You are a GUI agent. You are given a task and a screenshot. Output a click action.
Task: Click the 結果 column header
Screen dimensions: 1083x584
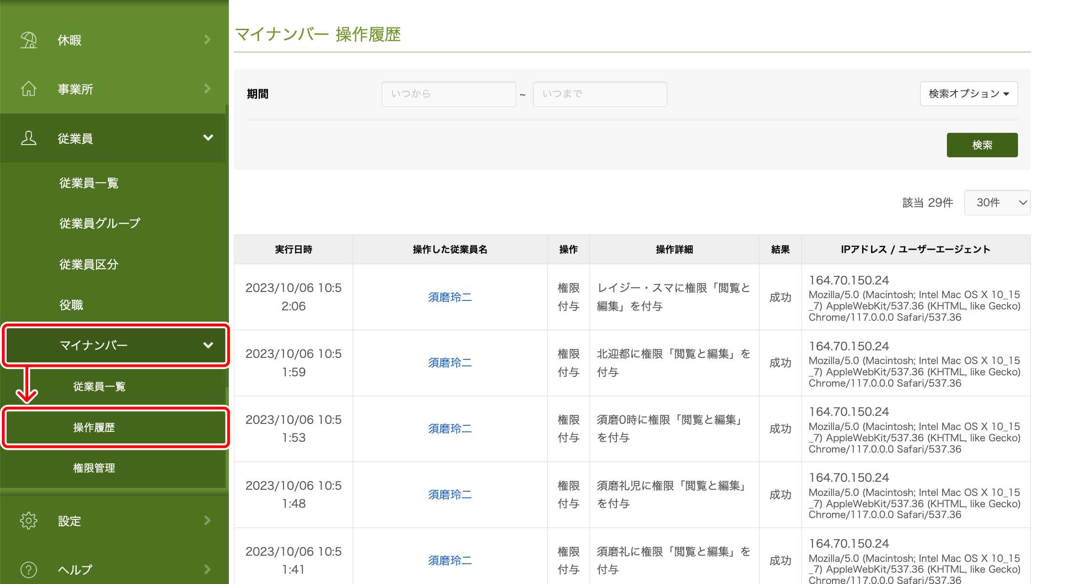pos(780,249)
